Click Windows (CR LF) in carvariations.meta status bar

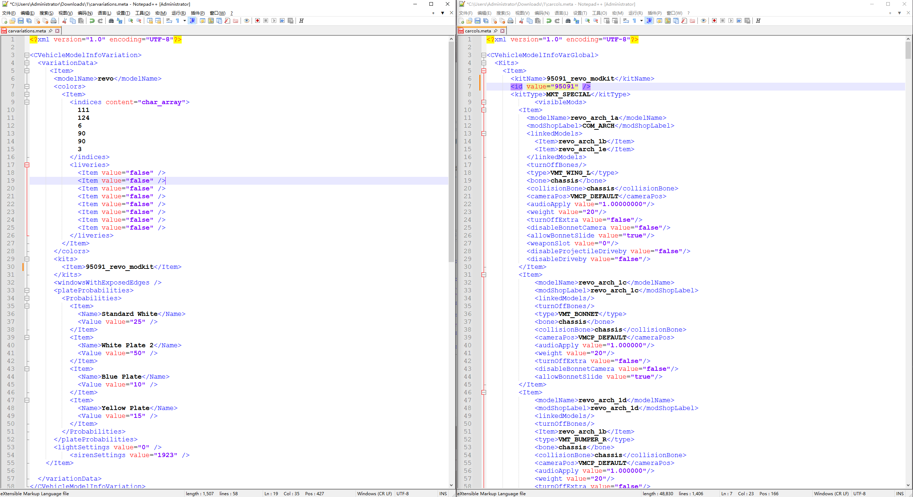pos(374,493)
